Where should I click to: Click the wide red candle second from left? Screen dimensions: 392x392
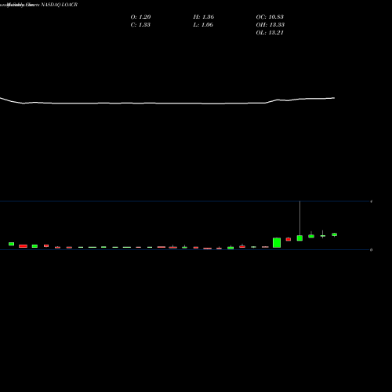point(23,246)
